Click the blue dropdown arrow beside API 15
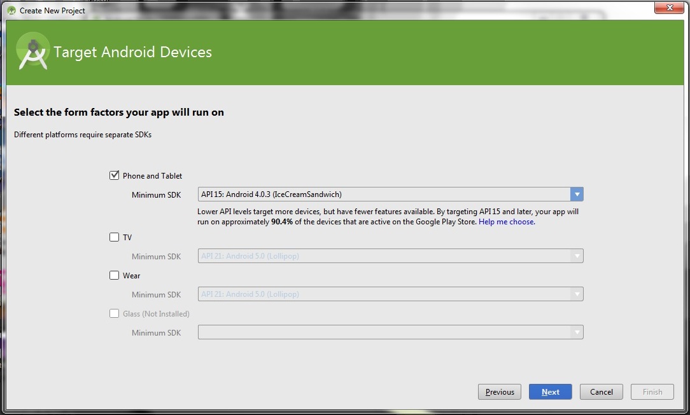 tap(577, 194)
